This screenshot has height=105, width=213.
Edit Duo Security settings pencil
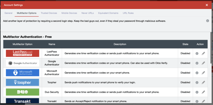[x=203, y=92]
